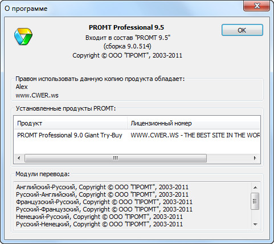Screen dimensions: 274x244
Task: Click the translation modules' down scroll arrow
Action: point(255,225)
